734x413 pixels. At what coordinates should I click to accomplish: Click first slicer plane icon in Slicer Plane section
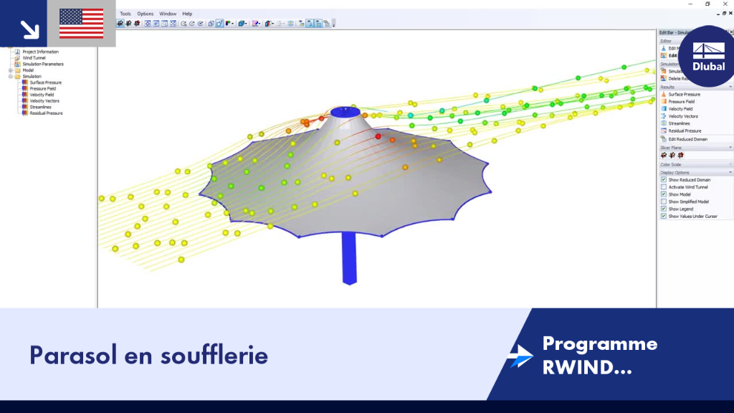pyautogui.click(x=664, y=155)
